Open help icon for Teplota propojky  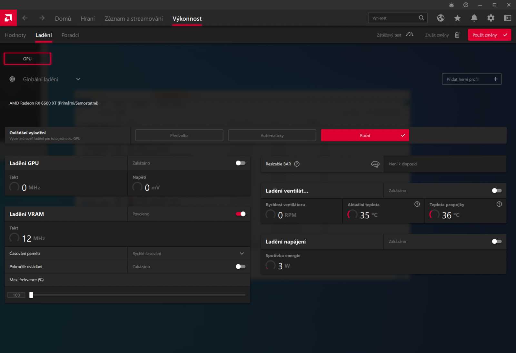pyautogui.click(x=499, y=204)
